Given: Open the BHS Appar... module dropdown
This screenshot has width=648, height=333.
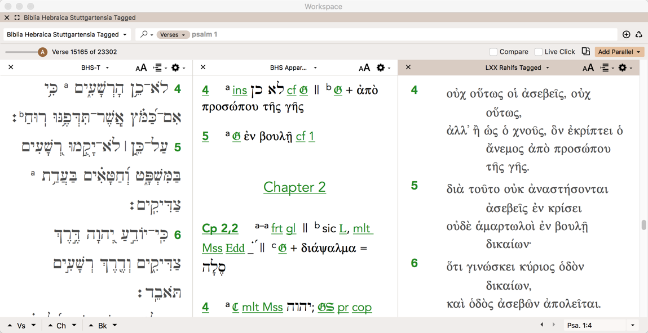Looking at the screenshot, I should point(293,67).
